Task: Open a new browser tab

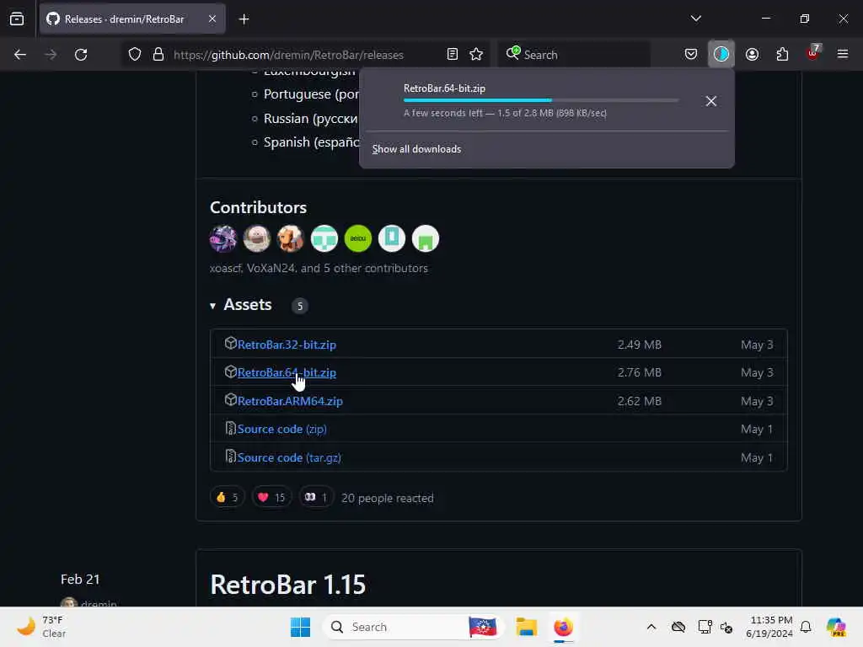Action: (244, 19)
